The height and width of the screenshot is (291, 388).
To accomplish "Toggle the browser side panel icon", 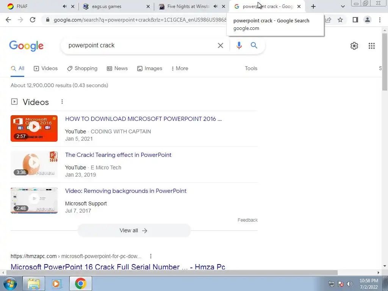I will (355, 20).
